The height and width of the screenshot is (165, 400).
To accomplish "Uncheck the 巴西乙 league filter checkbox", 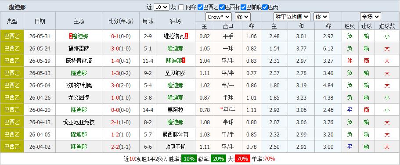I will click(201, 7).
